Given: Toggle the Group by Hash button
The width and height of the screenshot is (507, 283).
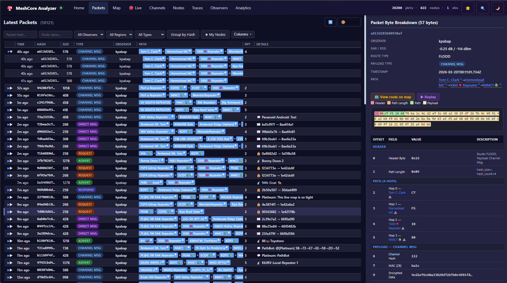Looking at the screenshot, I should (x=183, y=34).
